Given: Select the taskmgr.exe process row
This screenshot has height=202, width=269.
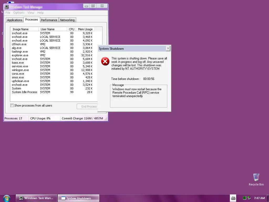Looking at the screenshot, I should pyautogui.click(x=52, y=52).
